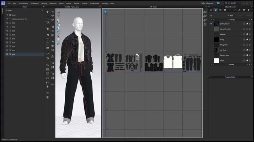The height and width of the screenshot is (142, 254).
Task: Open the File menu
Action: click(9, 4)
